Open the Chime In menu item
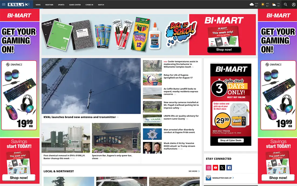The height and width of the screenshot is (186, 297). tap(89, 5)
